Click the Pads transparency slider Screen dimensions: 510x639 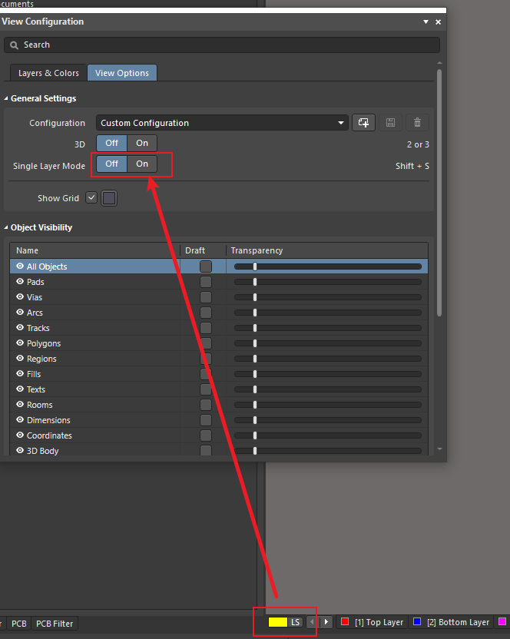328,282
